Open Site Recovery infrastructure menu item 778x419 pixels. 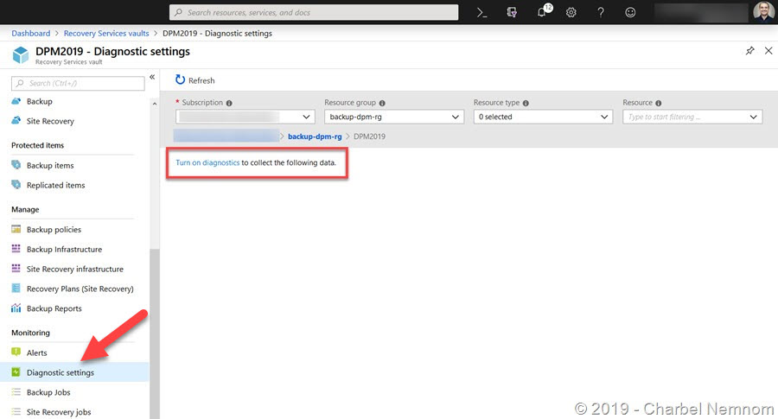tap(74, 269)
